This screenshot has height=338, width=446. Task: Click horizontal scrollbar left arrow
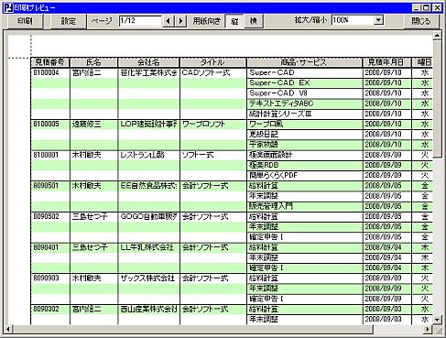8,329
